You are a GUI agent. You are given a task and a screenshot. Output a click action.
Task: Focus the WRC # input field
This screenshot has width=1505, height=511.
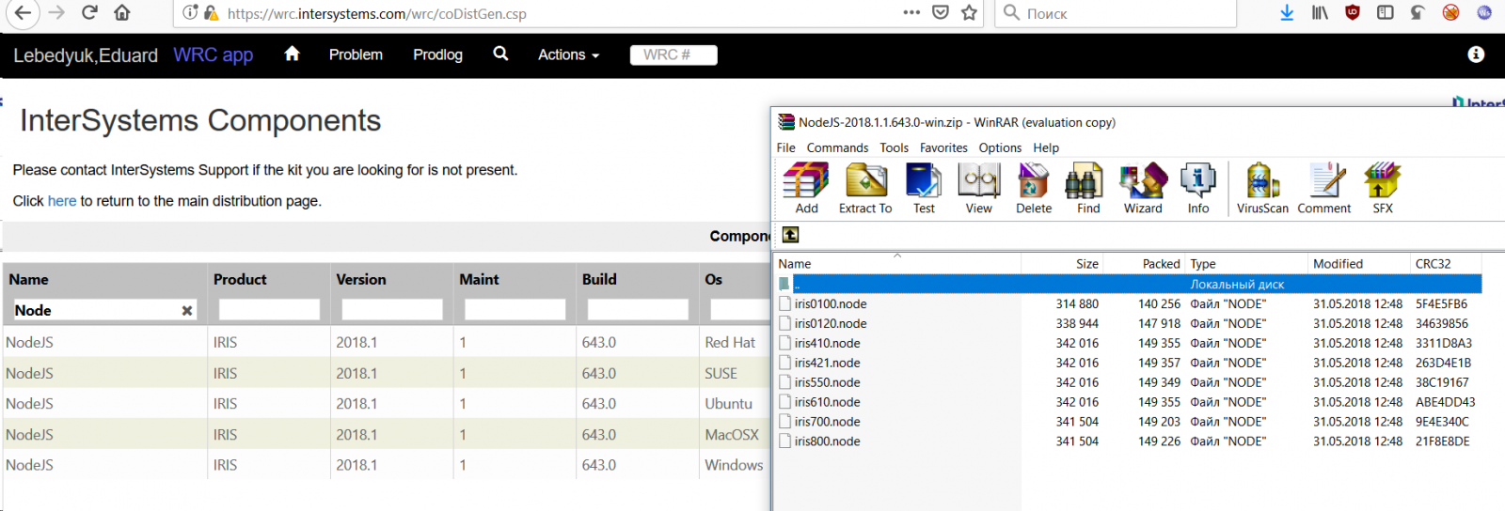click(673, 54)
